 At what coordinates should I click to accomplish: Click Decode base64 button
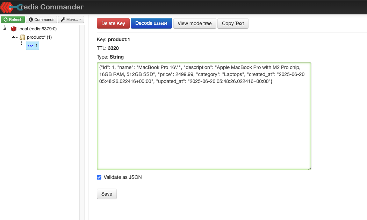(151, 23)
